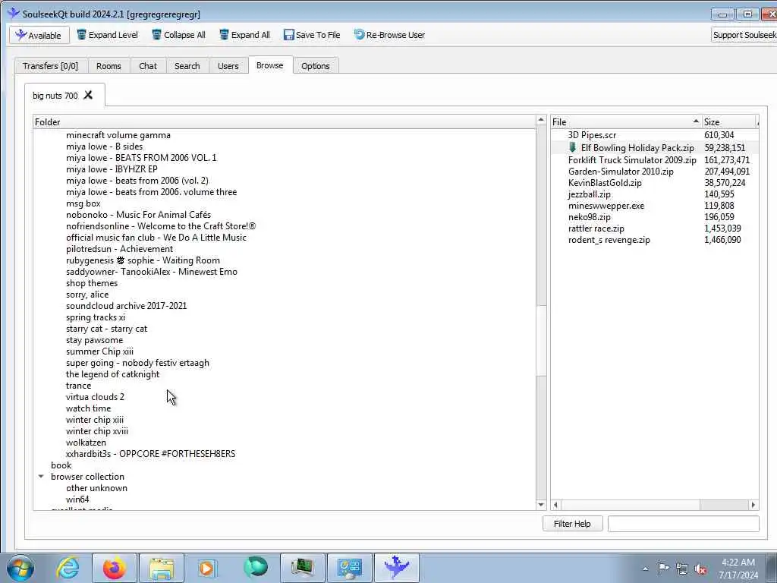Select the wolkatzen folder

click(86, 443)
